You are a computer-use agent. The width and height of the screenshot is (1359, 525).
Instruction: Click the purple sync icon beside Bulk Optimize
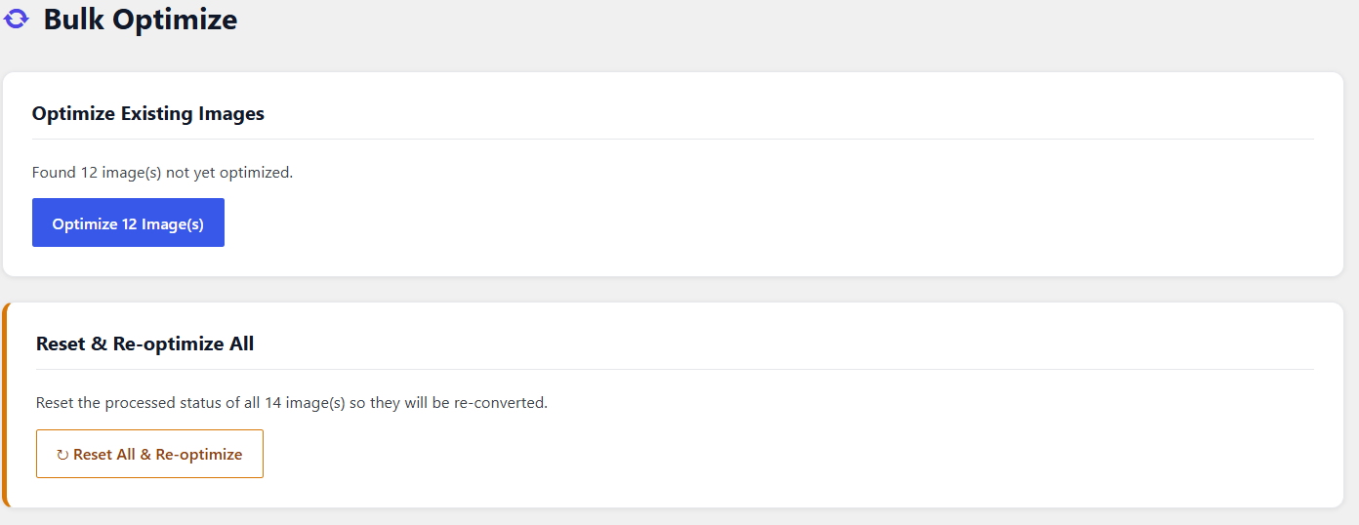(x=17, y=20)
